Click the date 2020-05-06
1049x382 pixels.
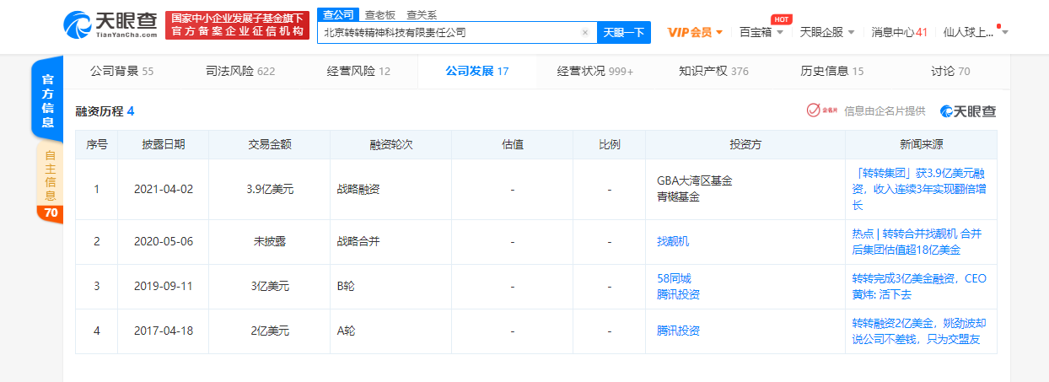click(x=164, y=241)
